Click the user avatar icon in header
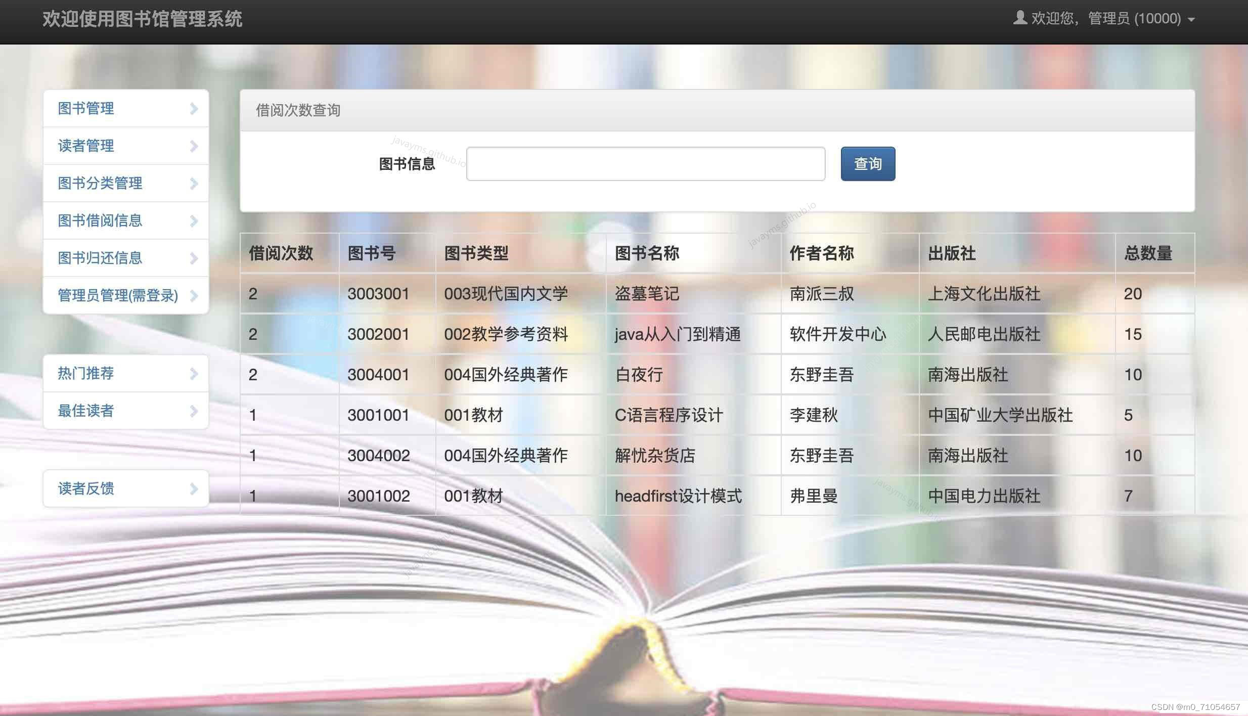Image resolution: width=1248 pixels, height=716 pixels. pyautogui.click(x=1020, y=18)
